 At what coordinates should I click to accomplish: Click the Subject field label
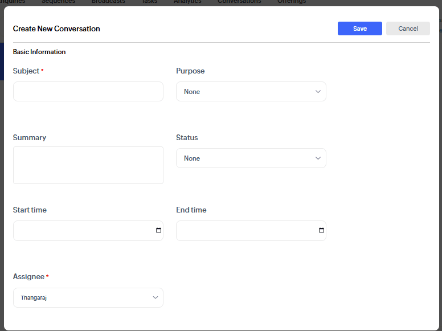26,71
